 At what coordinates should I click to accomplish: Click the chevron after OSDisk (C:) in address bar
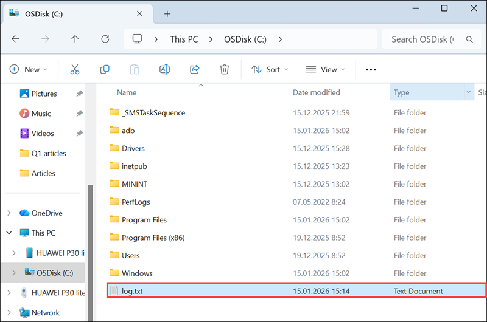[280, 39]
